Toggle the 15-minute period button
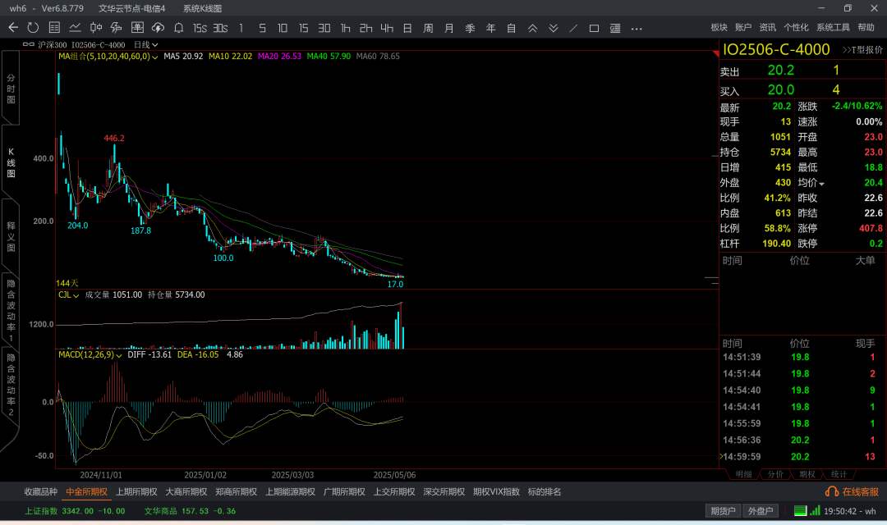Screen dimensions: 887x525 tap(303, 28)
